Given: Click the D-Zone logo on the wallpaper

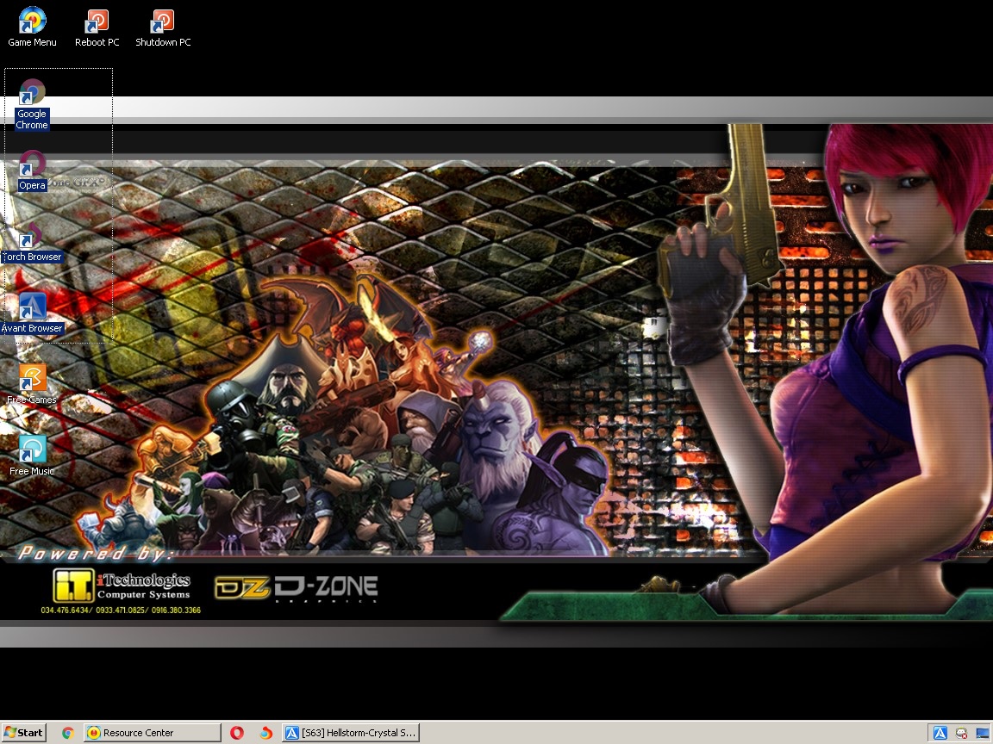Looking at the screenshot, I should click(297, 588).
